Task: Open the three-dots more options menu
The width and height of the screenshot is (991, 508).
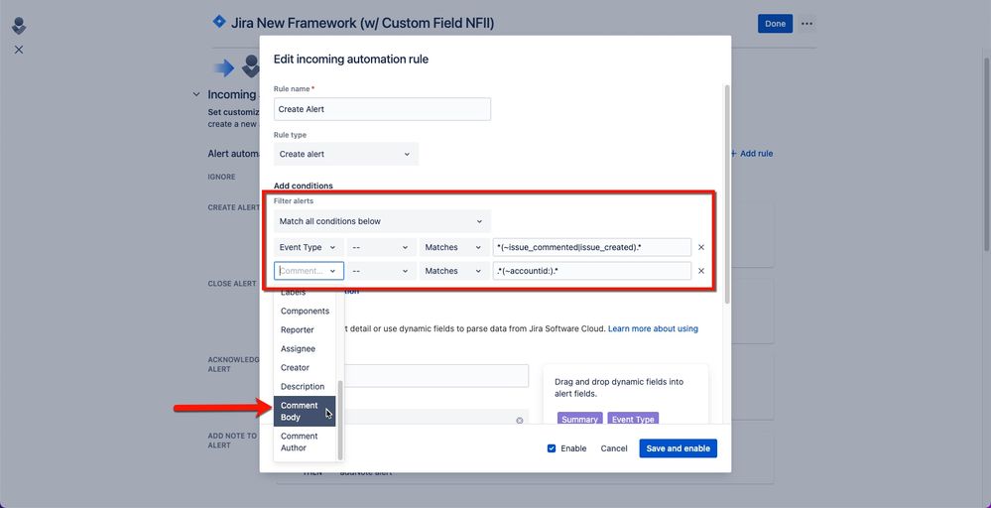Action: (806, 24)
